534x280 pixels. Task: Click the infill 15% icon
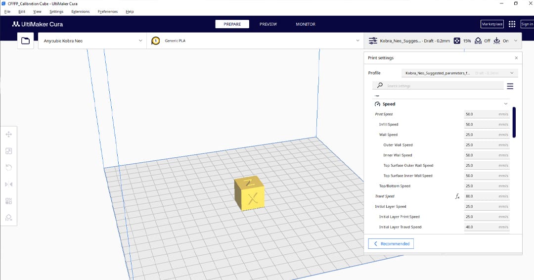point(457,41)
